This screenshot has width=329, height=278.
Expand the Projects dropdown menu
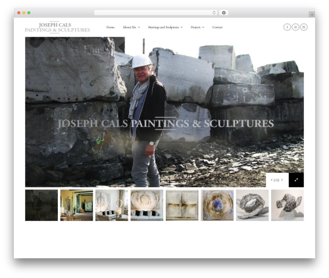pyautogui.click(x=197, y=27)
